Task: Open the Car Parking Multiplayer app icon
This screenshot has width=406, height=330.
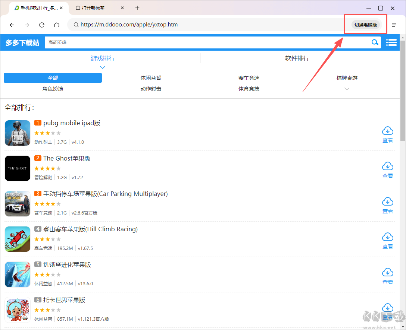Action: click(x=18, y=204)
